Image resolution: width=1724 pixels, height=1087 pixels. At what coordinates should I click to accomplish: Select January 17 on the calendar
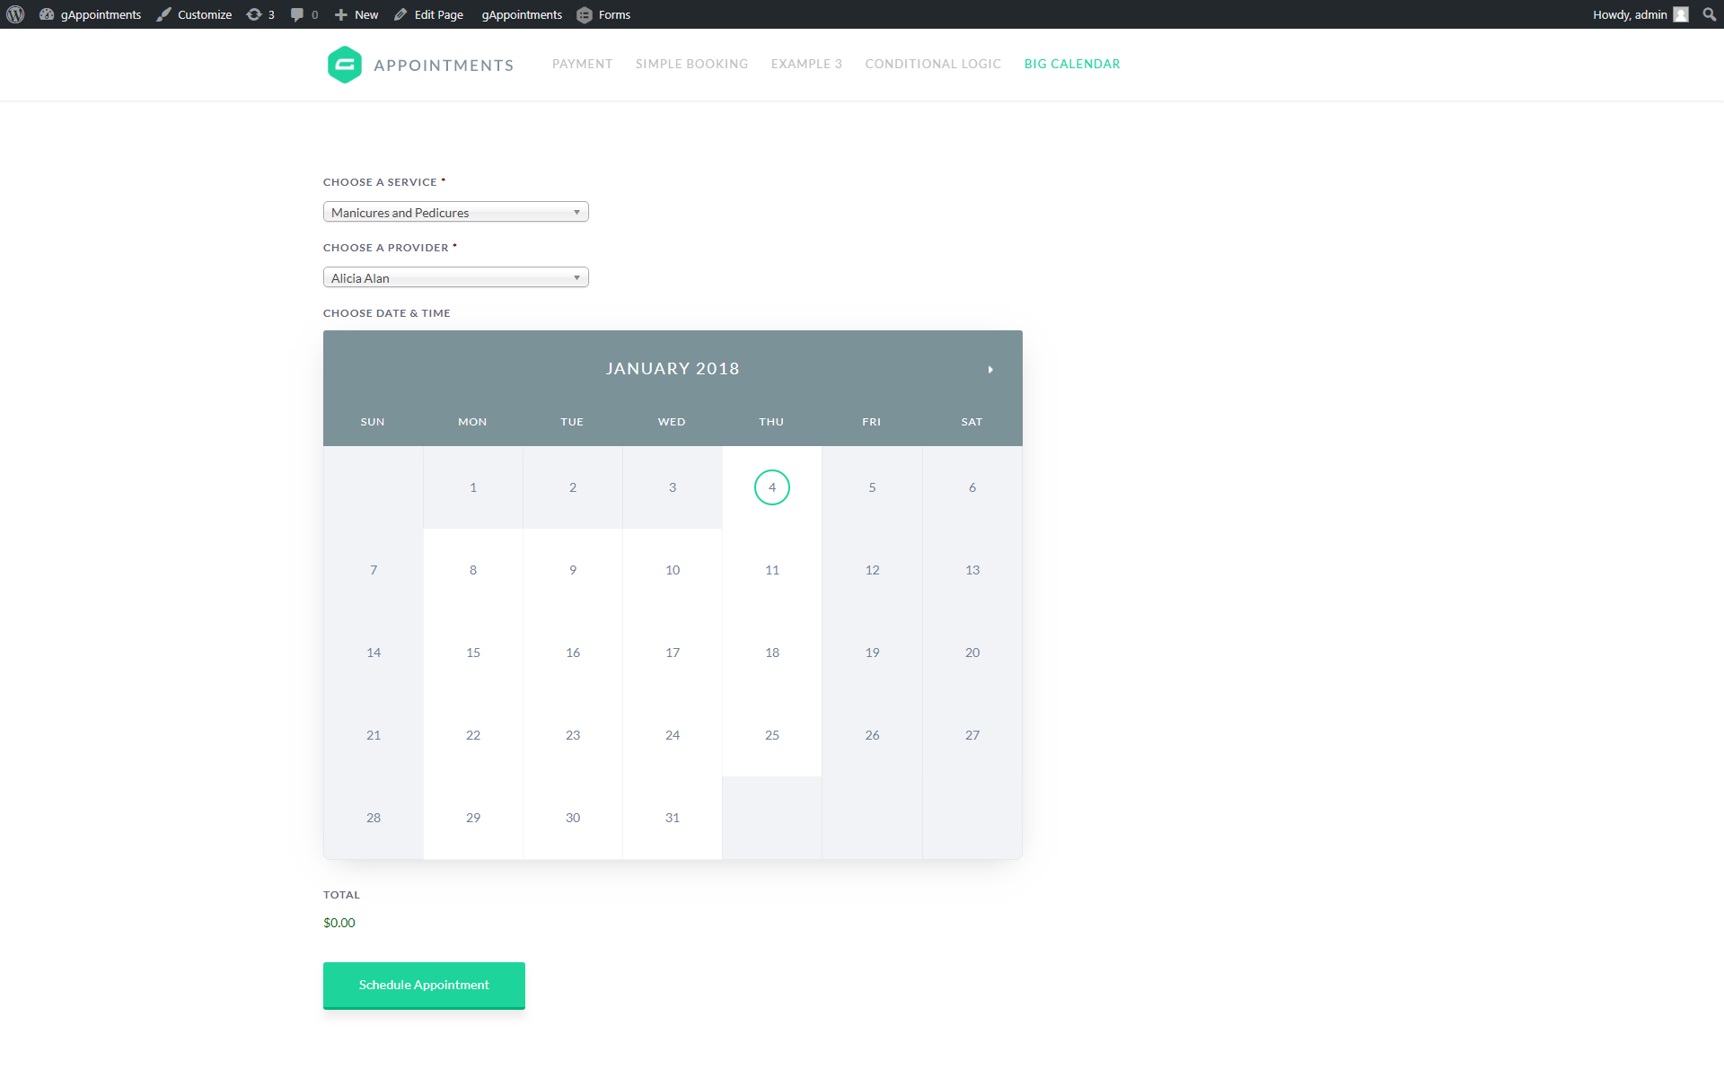[x=673, y=653]
